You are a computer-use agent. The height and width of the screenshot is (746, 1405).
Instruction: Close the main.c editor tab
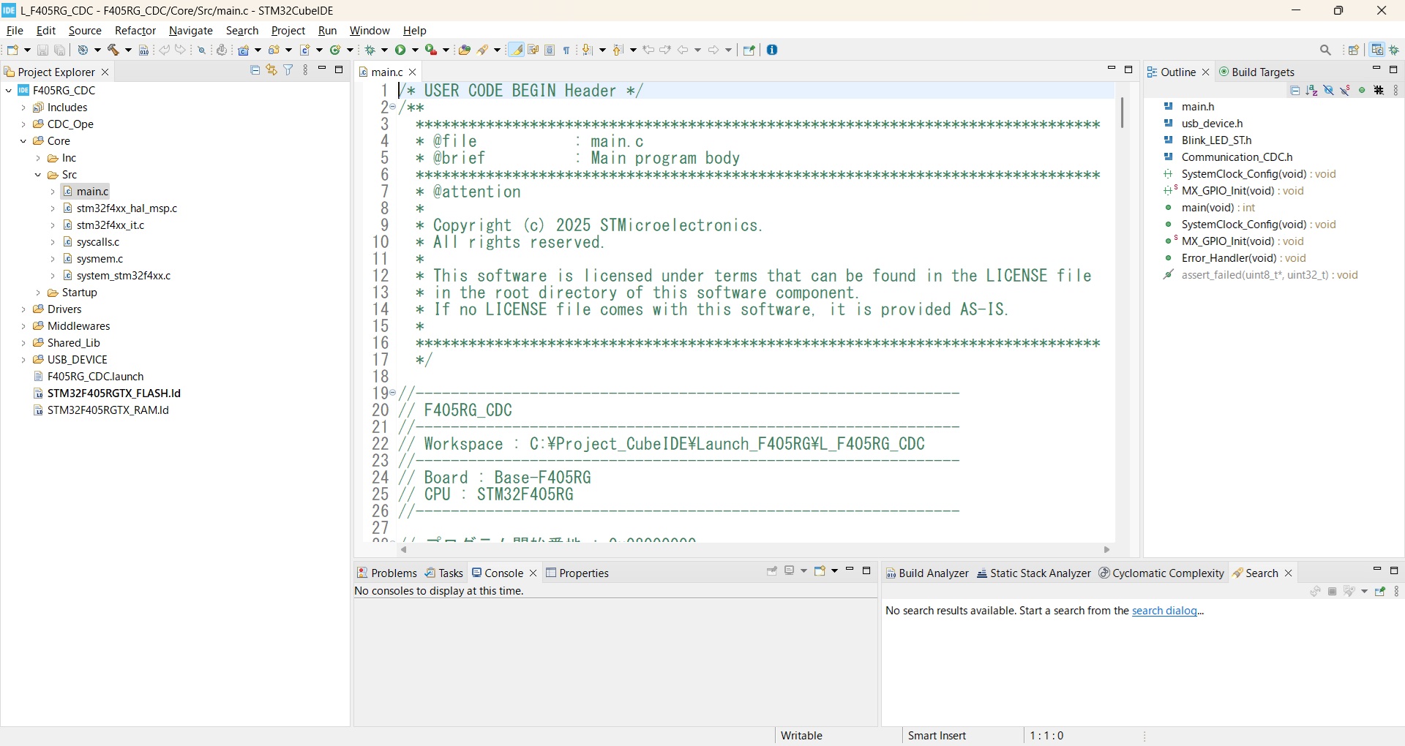pyautogui.click(x=413, y=72)
